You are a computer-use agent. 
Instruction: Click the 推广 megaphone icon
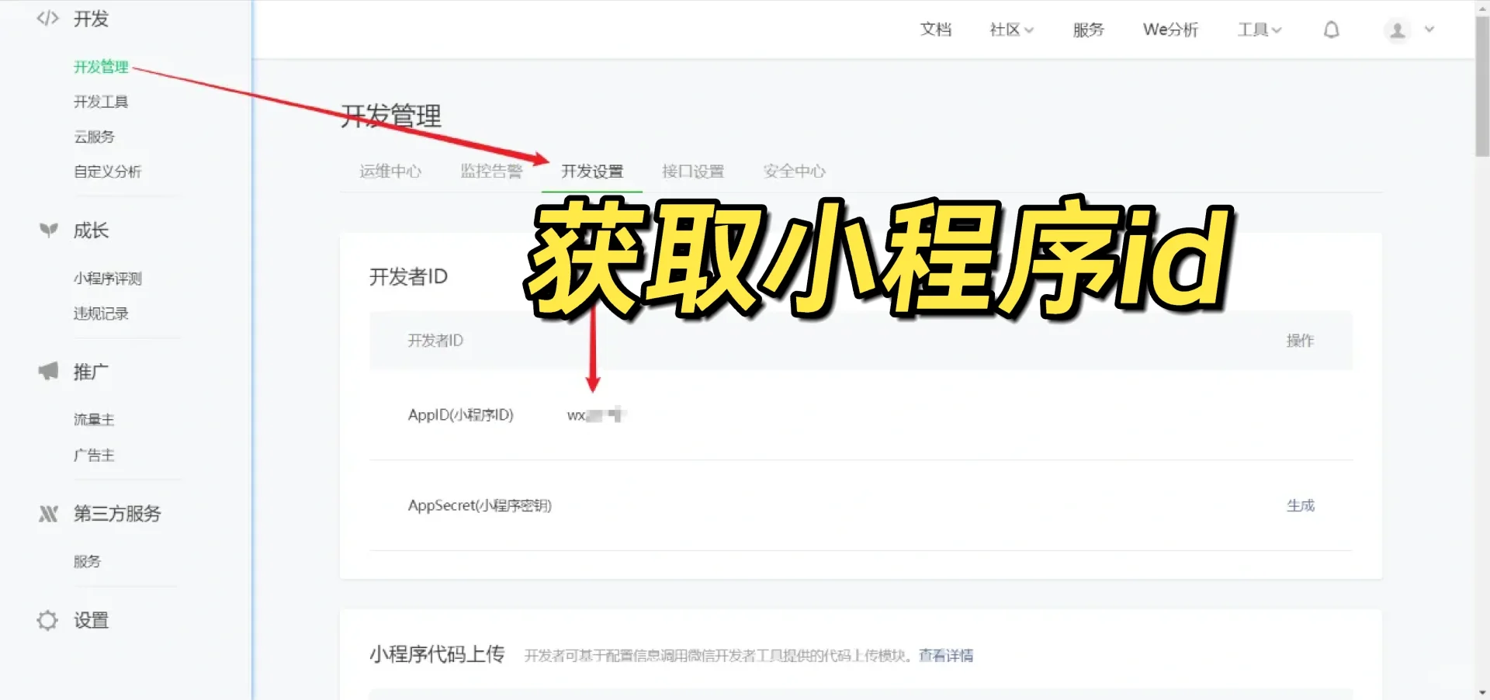point(48,372)
